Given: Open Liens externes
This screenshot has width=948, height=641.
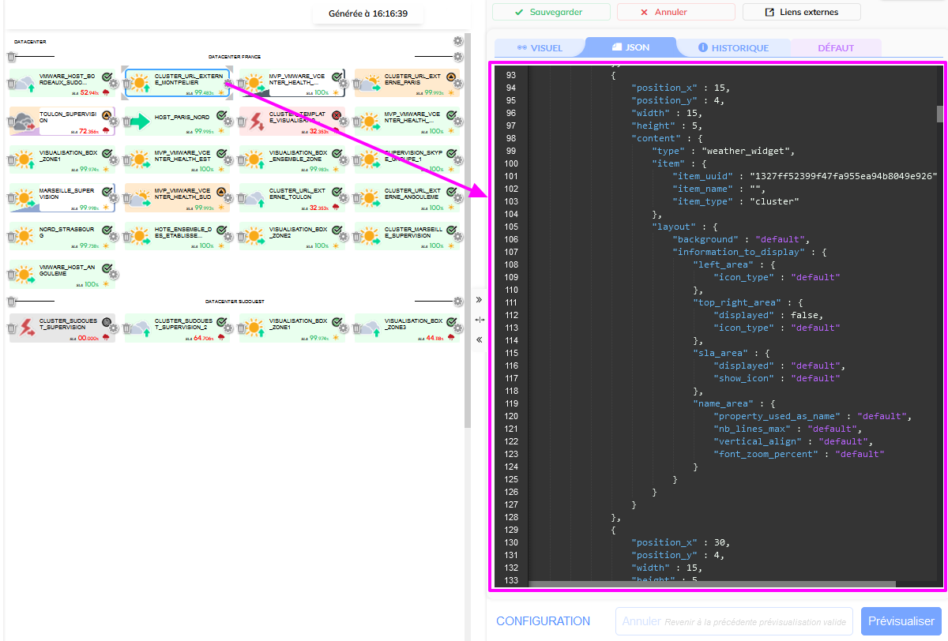Looking at the screenshot, I should (801, 12).
